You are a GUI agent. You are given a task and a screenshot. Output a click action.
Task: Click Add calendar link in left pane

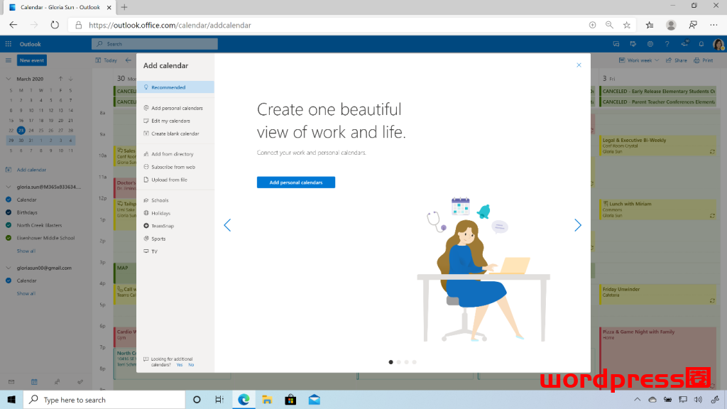tap(31, 170)
